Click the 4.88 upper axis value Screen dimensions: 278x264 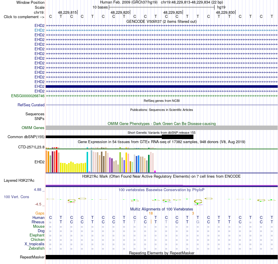tap(37, 190)
